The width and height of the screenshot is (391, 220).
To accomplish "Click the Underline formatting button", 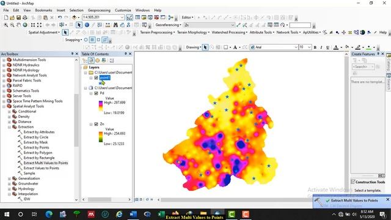I will pos(327,48).
